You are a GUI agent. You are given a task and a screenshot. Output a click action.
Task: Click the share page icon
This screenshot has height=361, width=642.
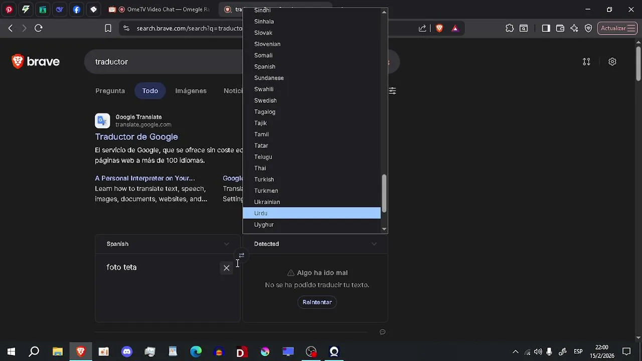click(423, 29)
